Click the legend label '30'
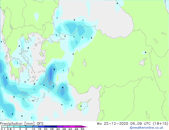The height and width of the screenshot is (130, 169). 58,129
